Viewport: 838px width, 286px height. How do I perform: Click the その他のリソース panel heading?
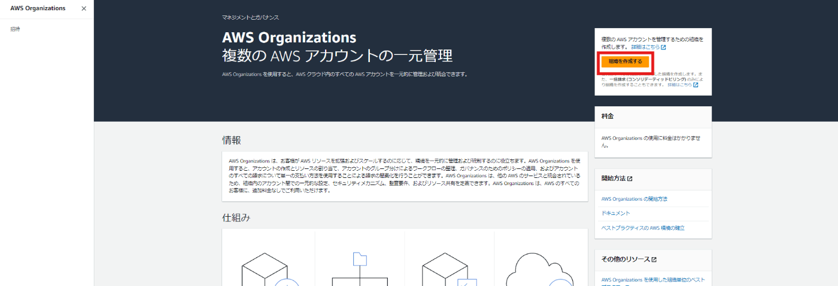coord(625,260)
